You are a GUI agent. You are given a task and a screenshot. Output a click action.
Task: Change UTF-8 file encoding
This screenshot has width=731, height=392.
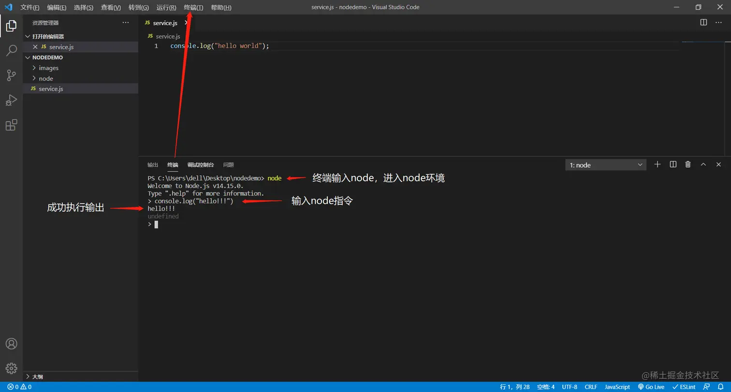pyautogui.click(x=570, y=387)
